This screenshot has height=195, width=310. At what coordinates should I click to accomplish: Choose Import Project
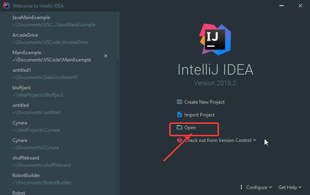(196, 114)
